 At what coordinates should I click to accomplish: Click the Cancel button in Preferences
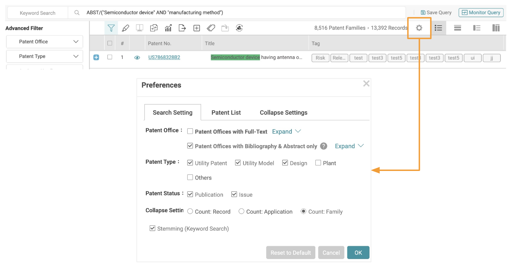(331, 252)
